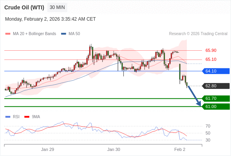Click the MA 50 legend label
231x156 pixels.
tap(74, 34)
